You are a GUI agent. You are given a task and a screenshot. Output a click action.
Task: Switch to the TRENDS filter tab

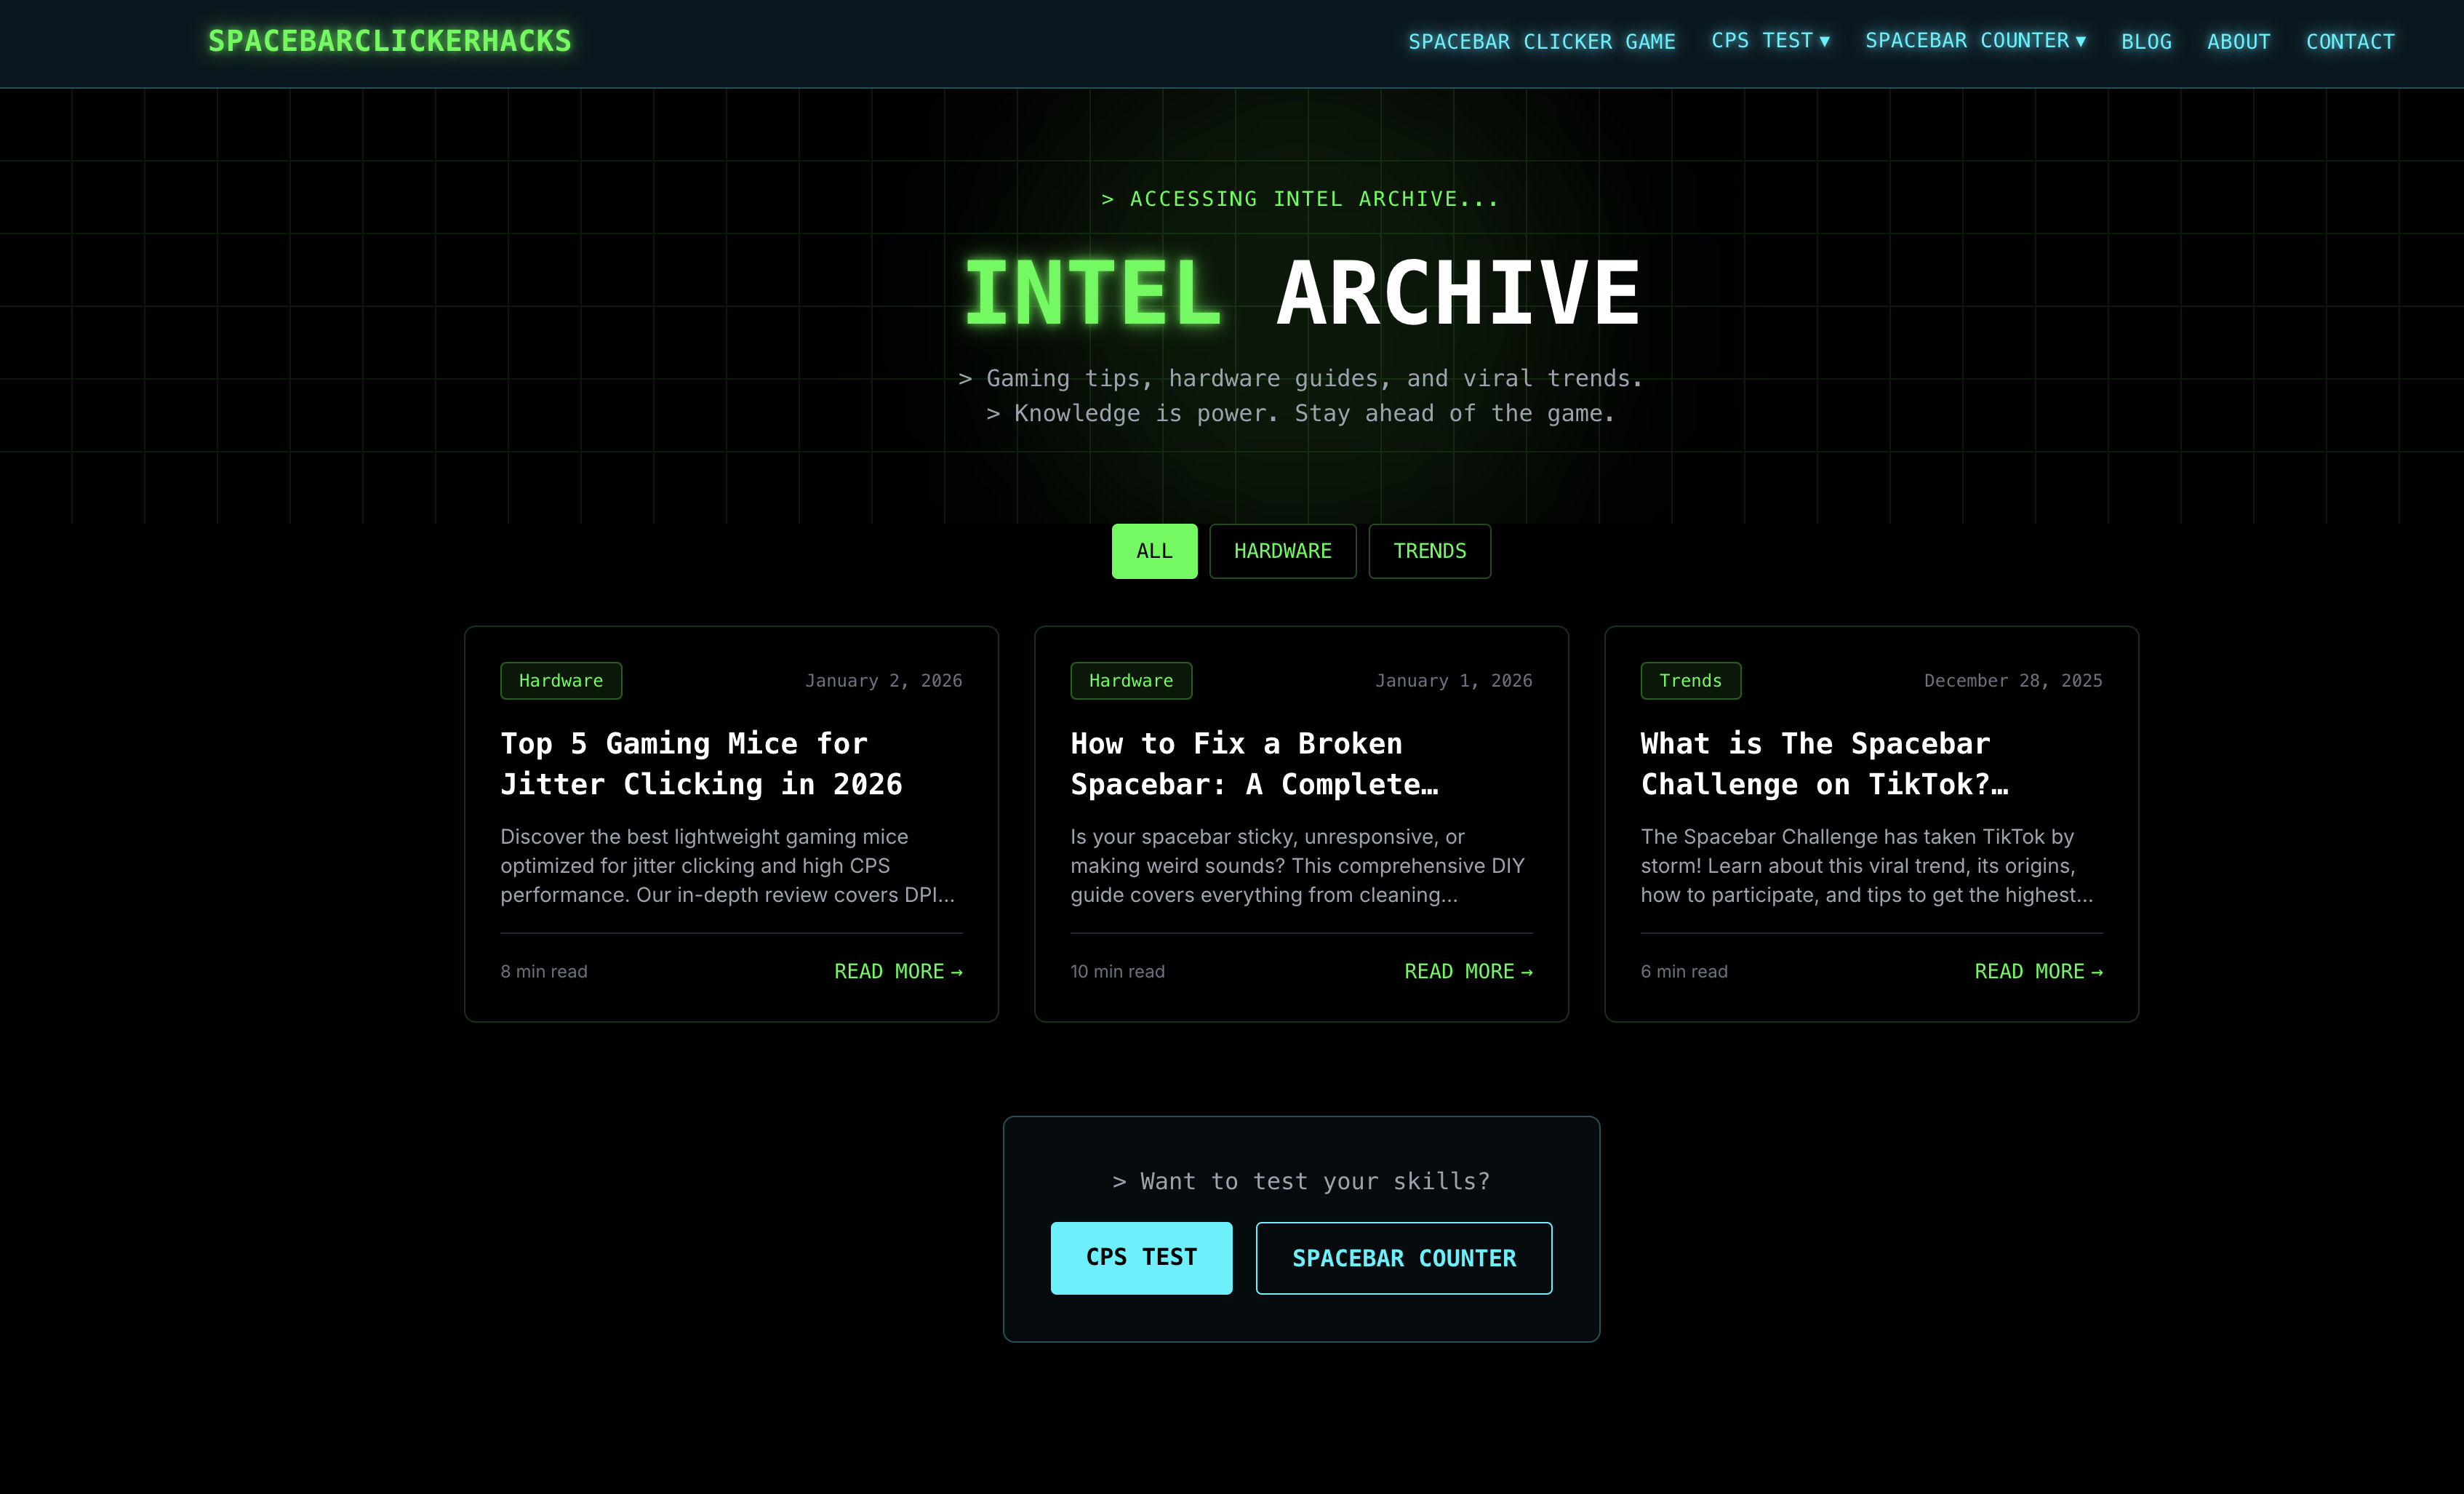pos(1429,551)
